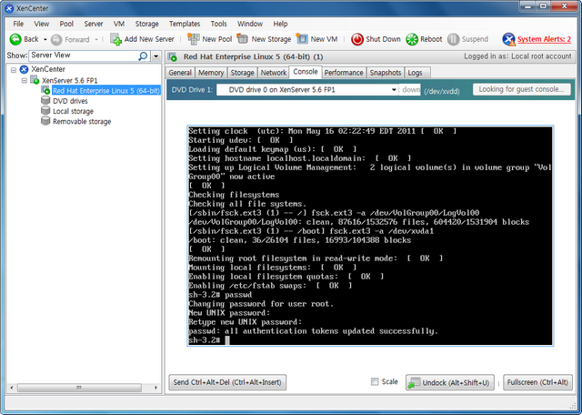The width and height of the screenshot is (582, 415).
Task: Click the grey Forward arrow icon
Action: (x=56, y=39)
